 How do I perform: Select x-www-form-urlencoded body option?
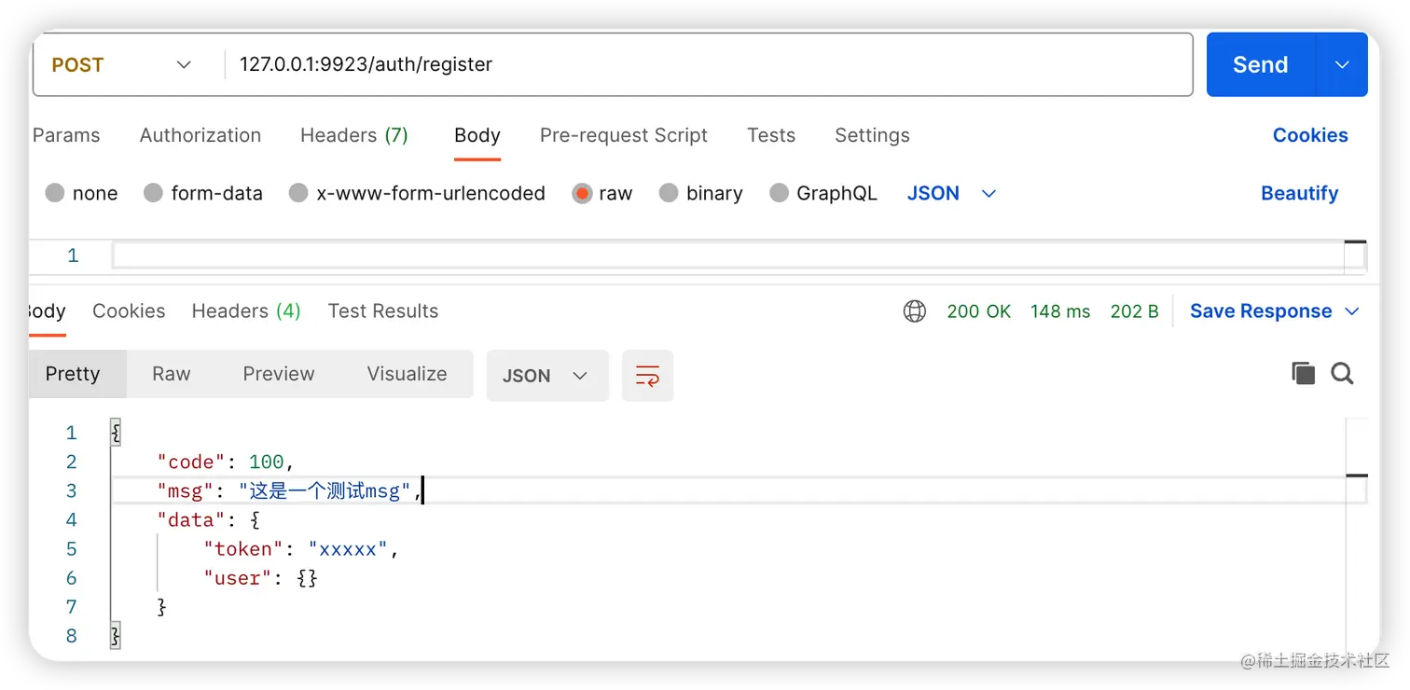[x=298, y=193]
